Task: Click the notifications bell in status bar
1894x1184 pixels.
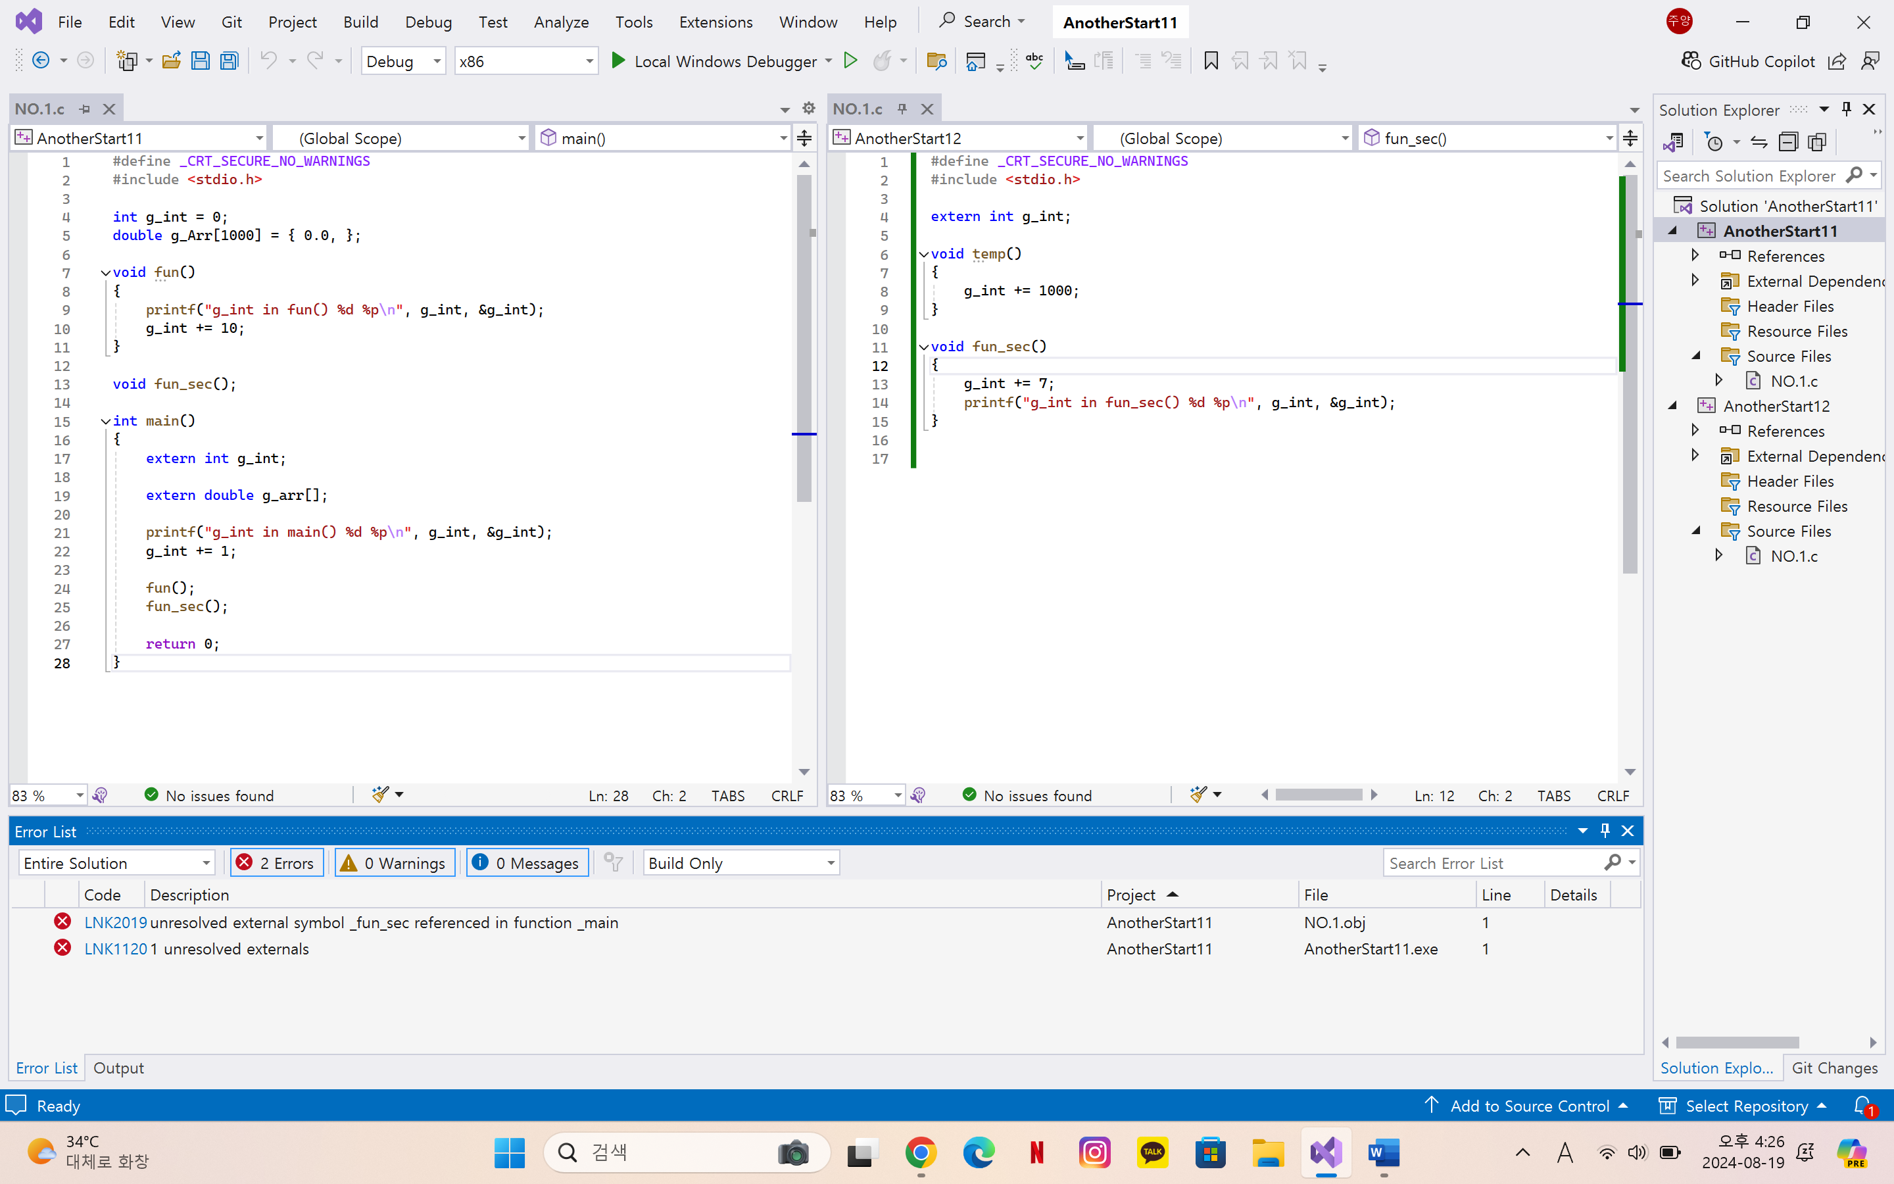Action: coord(1864,1106)
